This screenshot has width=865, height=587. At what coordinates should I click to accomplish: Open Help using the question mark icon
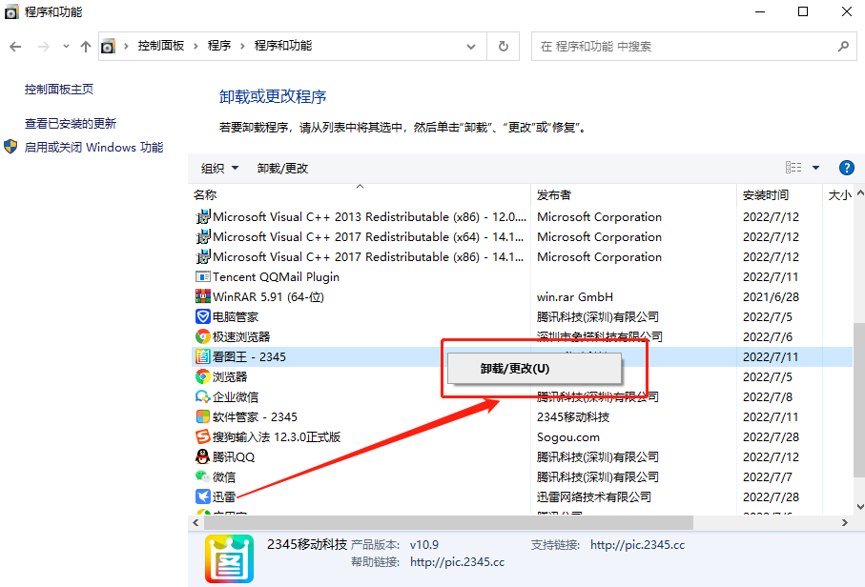846,167
